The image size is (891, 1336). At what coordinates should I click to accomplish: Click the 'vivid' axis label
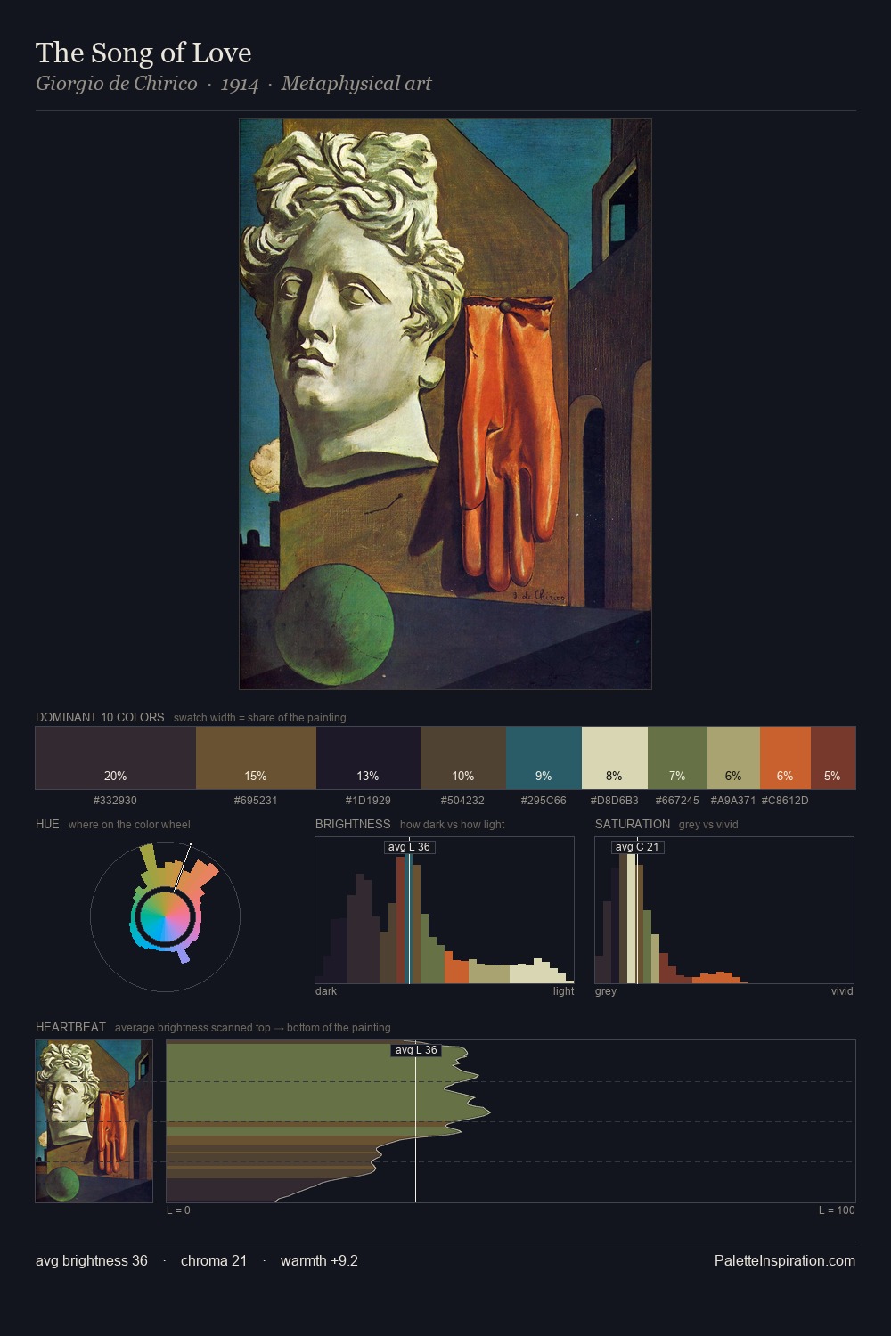click(842, 991)
